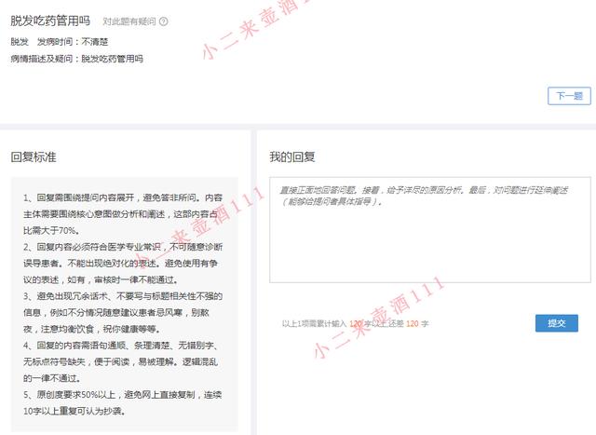Click the 我的回复 section heading
Screen dimensions: 596x435
click(x=292, y=156)
